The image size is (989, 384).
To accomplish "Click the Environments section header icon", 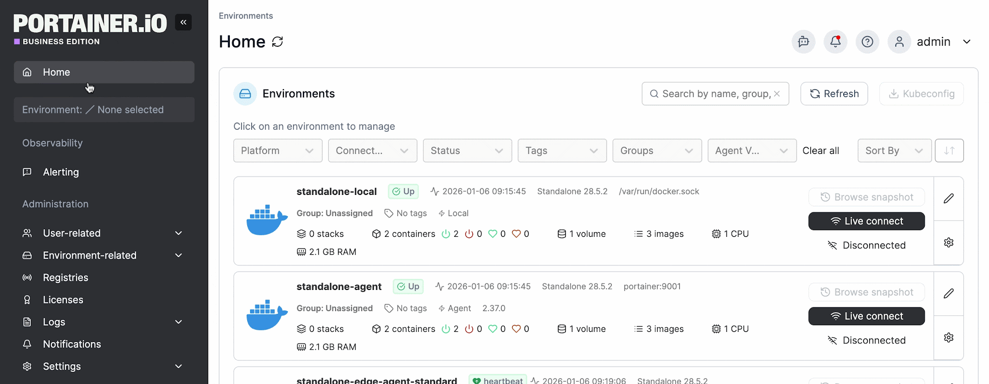I will (x=245, y=94).
